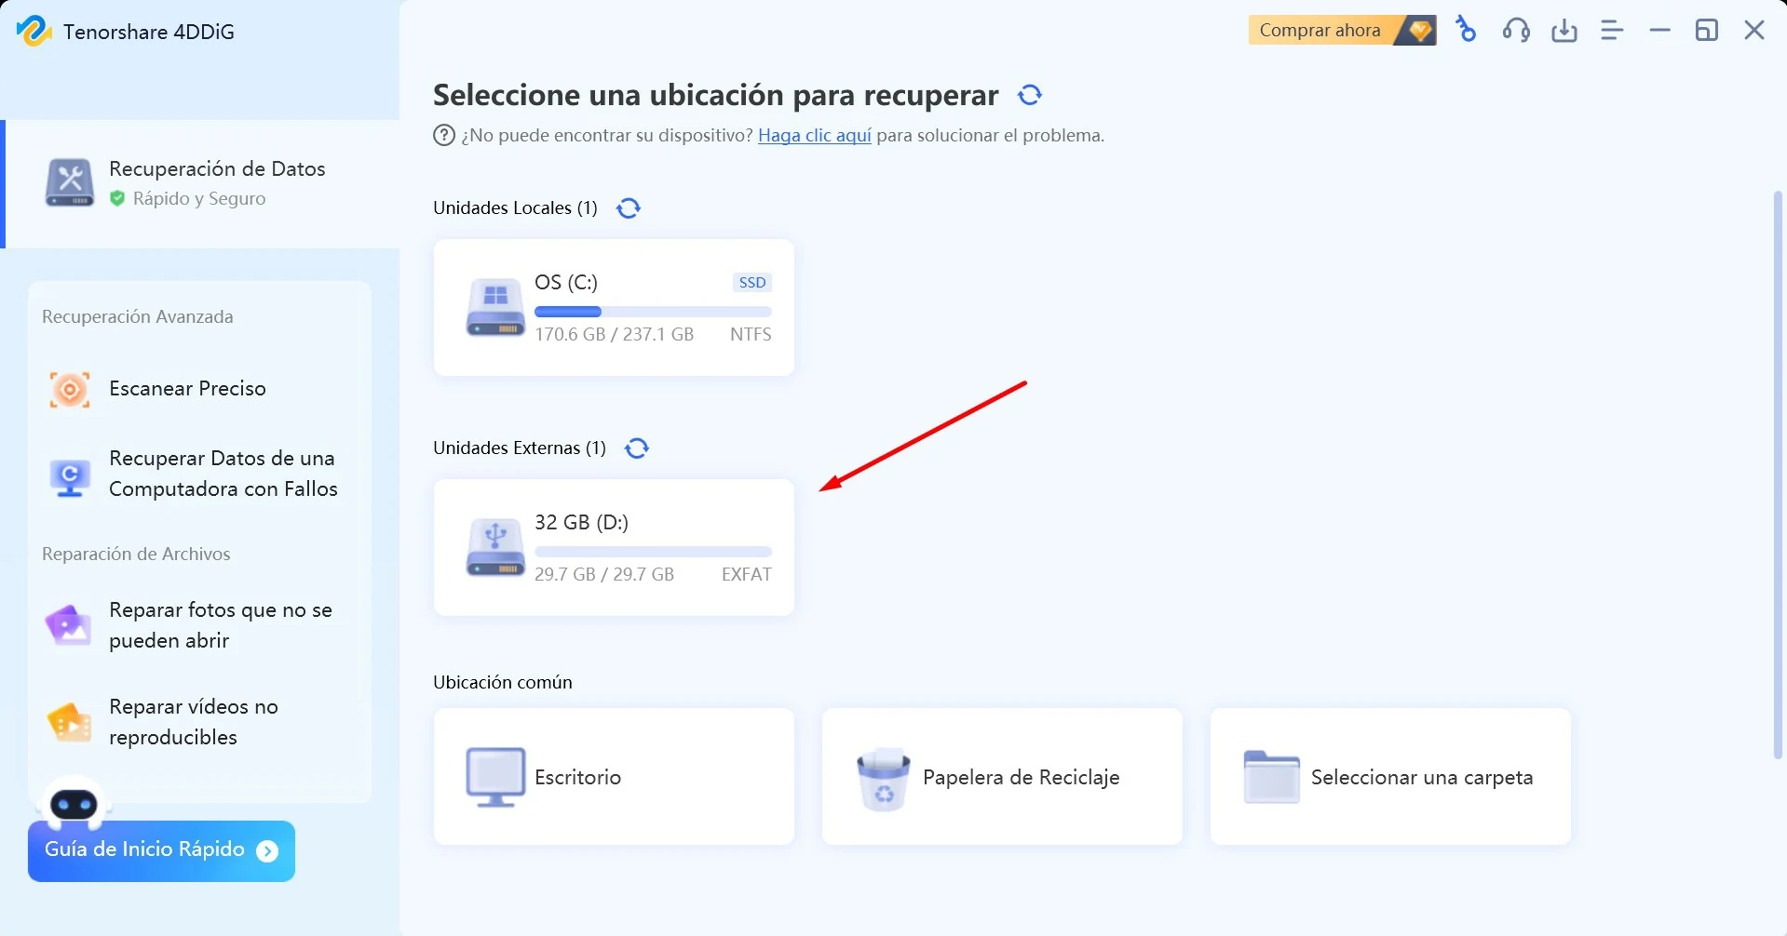Viewport: 1787px width, 936px height.
Task: Click the diamond icon on Comprar ahora
Action: [x=1420, y=31]
